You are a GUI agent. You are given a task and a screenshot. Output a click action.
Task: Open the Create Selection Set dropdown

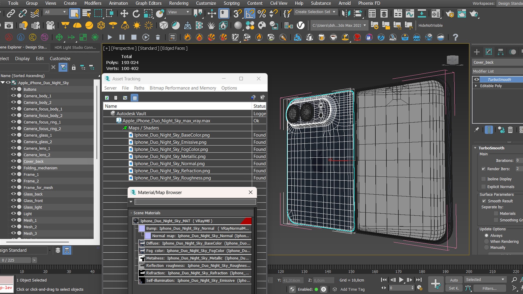coord(315,12)
